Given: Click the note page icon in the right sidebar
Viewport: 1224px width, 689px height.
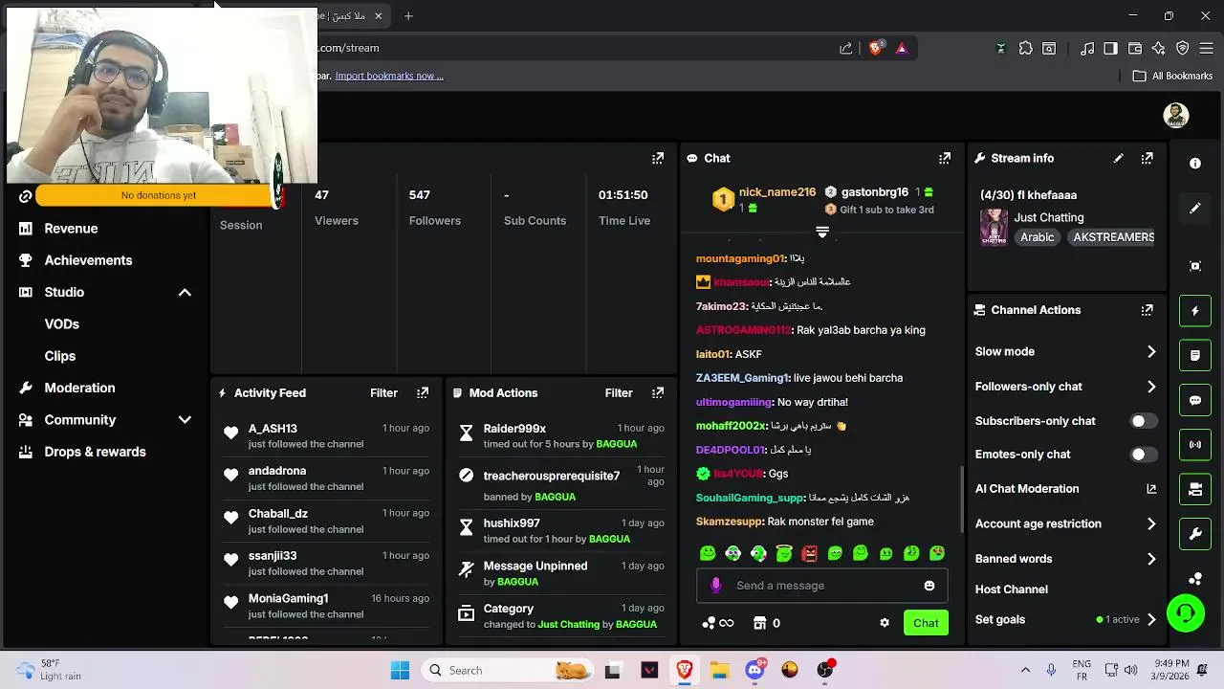Looking at the screenshot, I should [x=1195, y=355].
